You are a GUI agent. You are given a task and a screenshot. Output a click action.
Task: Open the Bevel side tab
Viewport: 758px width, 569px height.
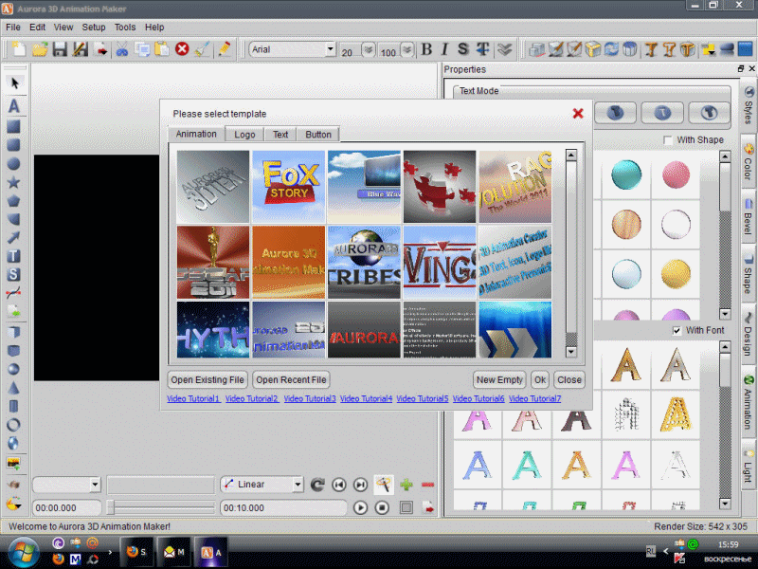749,216
